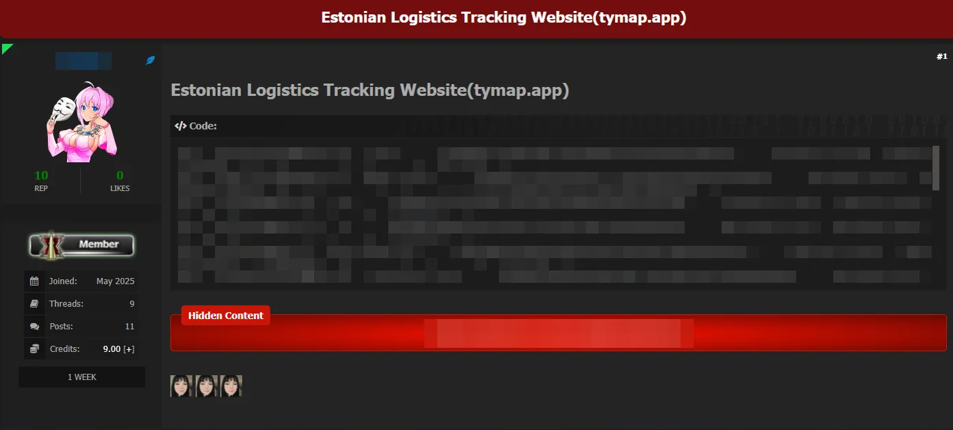Click the blurred hidden content area
953x430 pixels.
(559, 333)
